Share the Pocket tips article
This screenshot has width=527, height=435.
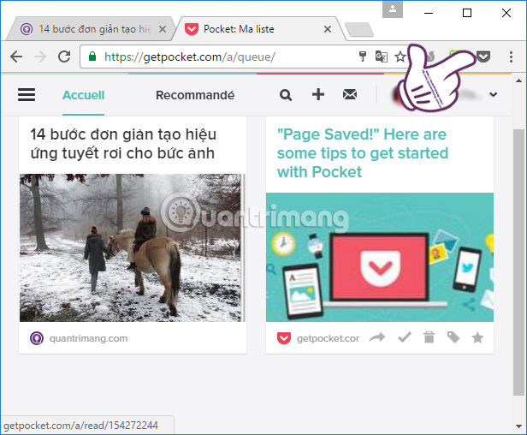point(376,337)
